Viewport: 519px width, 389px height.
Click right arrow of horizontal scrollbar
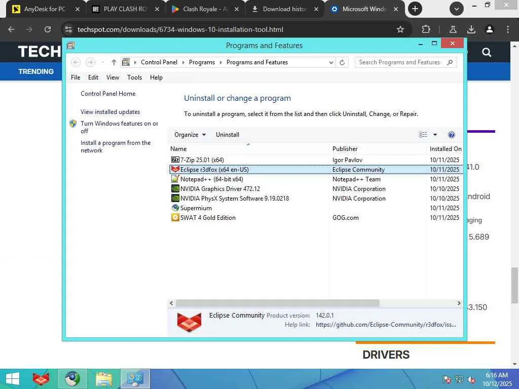click(459, 303)
